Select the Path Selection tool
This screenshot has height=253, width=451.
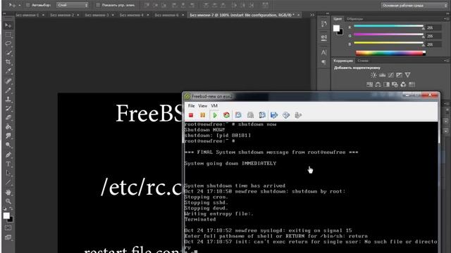click(x=8, y=173)
